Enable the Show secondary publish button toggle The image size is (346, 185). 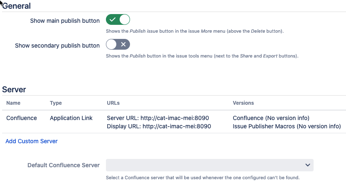(x=118, y=45)
